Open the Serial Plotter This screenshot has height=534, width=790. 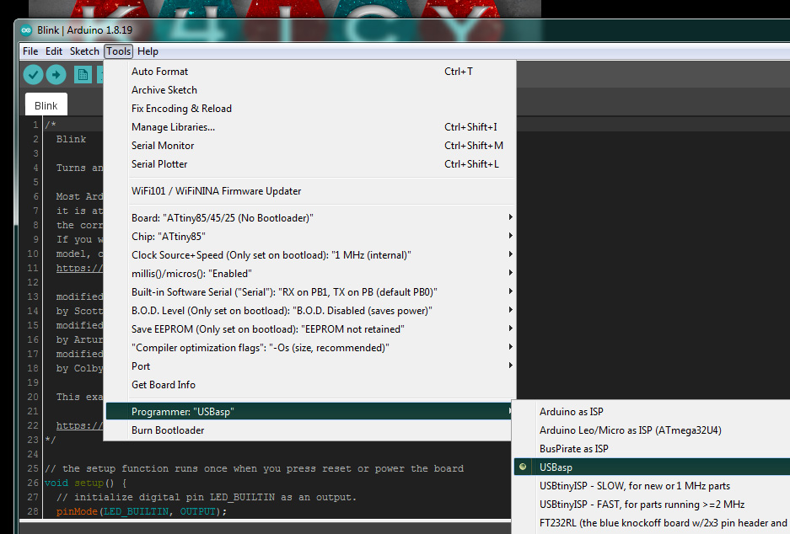pos(310,164)
